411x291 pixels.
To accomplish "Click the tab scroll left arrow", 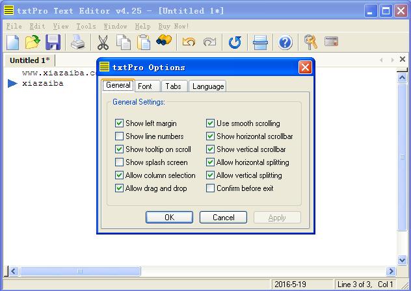I will pyautogui.click(x=381, y=60).
